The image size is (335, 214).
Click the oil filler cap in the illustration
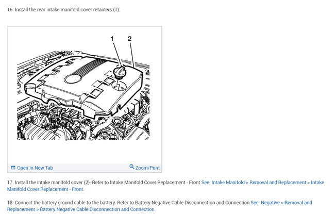pos(120,72)
